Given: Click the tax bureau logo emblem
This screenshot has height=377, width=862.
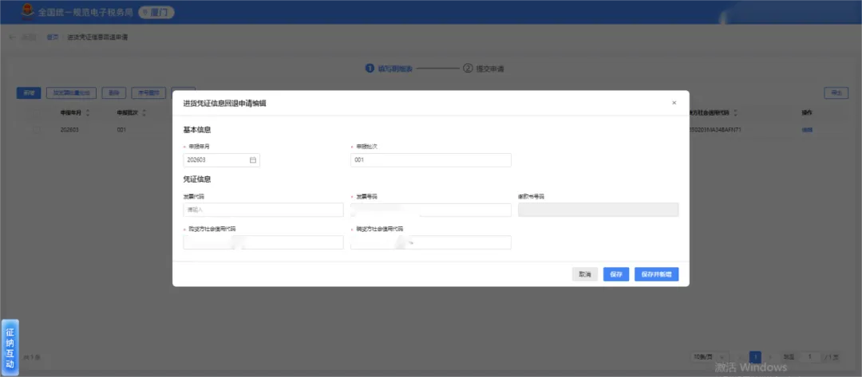Looking at the screenshot, I should 26,11.
